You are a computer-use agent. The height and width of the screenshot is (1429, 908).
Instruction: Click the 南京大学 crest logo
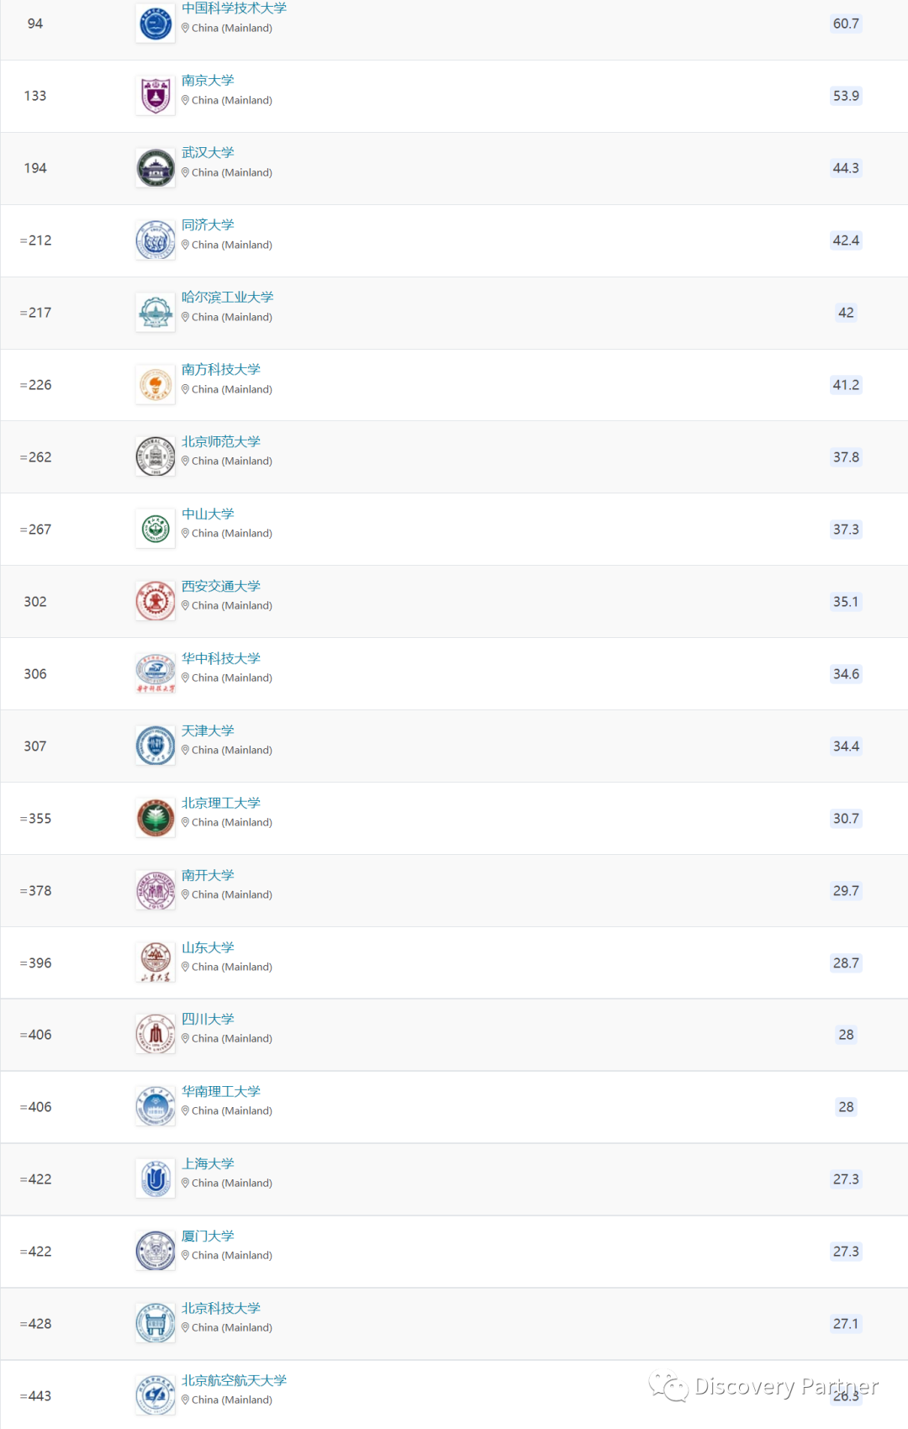(x=156, y=96)
